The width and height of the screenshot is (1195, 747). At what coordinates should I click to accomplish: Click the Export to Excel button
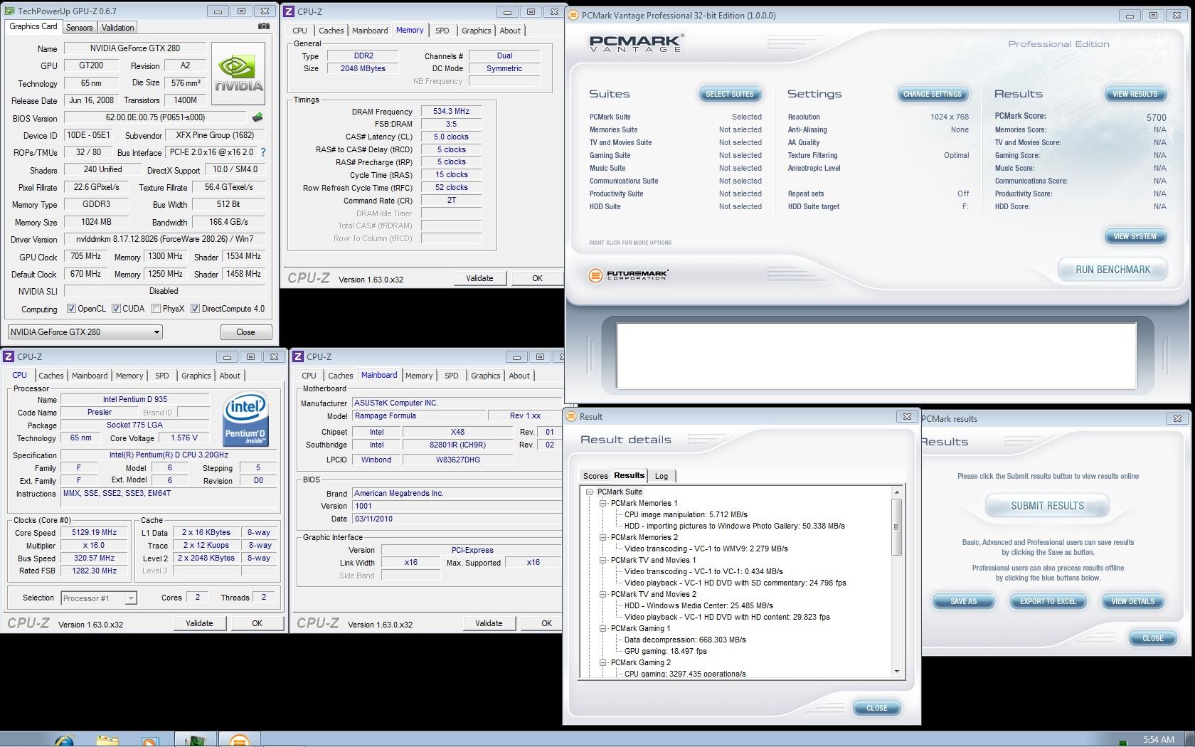pyautogui.click(x=1048, y=601)
